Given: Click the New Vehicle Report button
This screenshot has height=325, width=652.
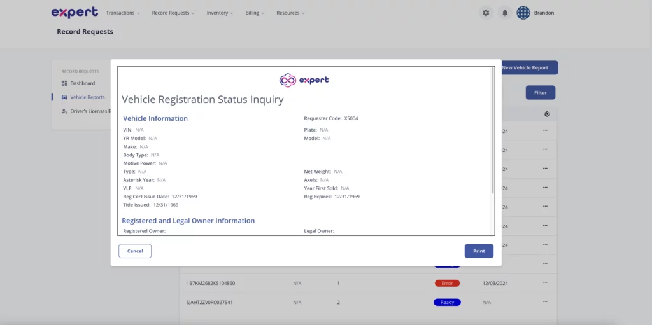Looking at the screenshot, I should (529, 68).
